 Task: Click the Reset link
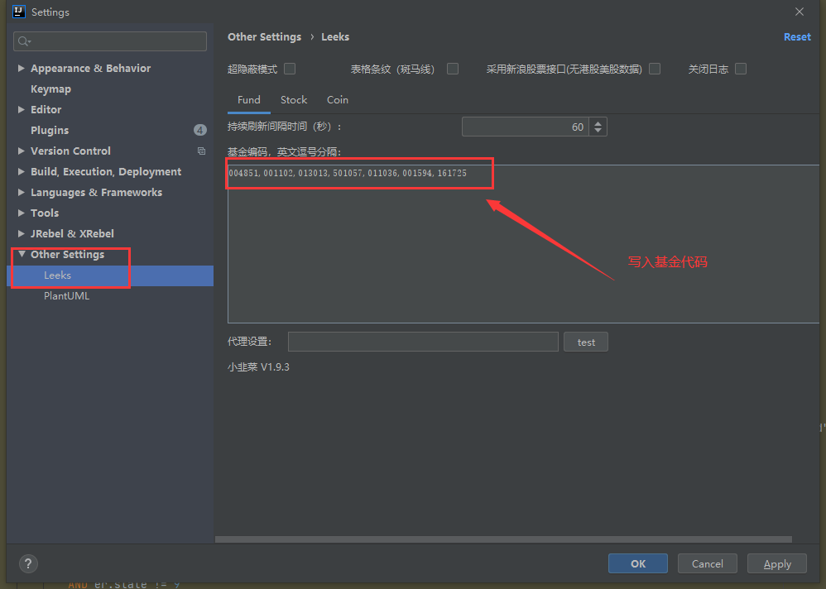pyautogui.click(x=796, y=36)
